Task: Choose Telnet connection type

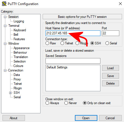Action: (62, 43)
